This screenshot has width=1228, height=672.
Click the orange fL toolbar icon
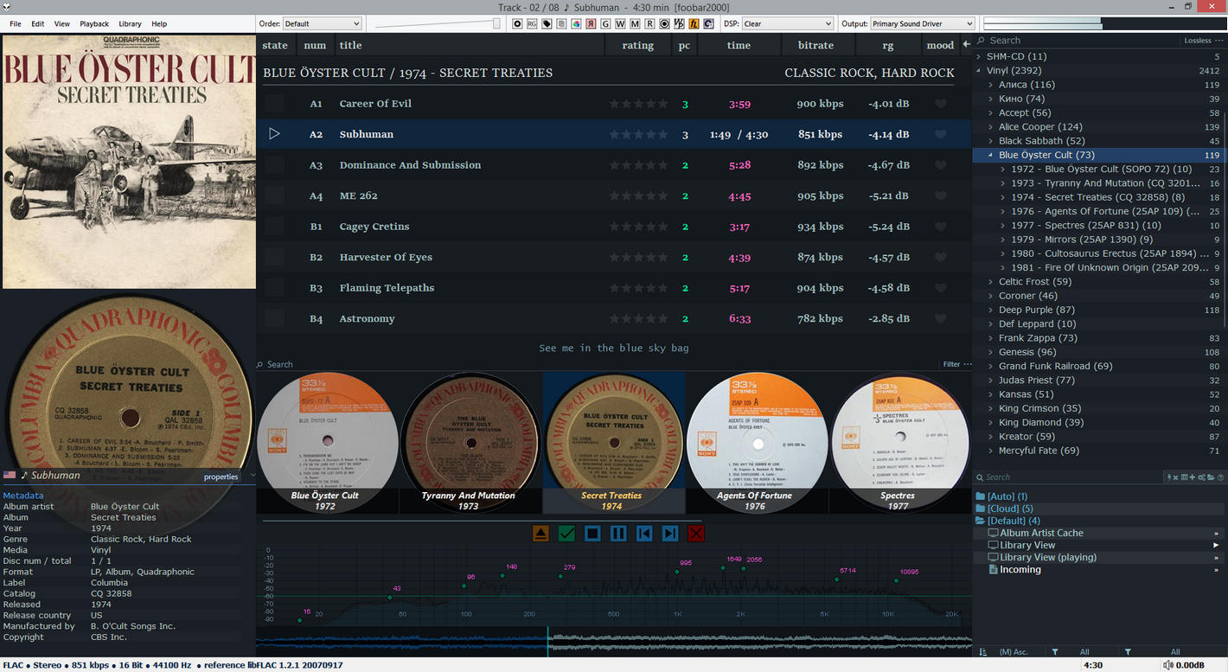coord(694,24)
